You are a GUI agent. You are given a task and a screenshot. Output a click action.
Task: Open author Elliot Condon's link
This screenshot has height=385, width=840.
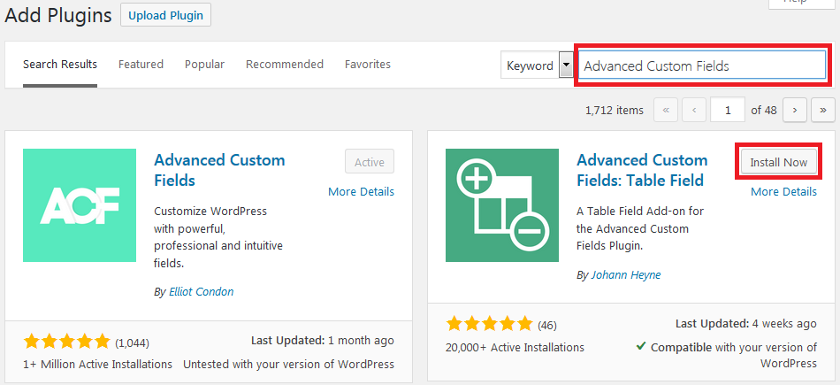(x=201, y=292)
